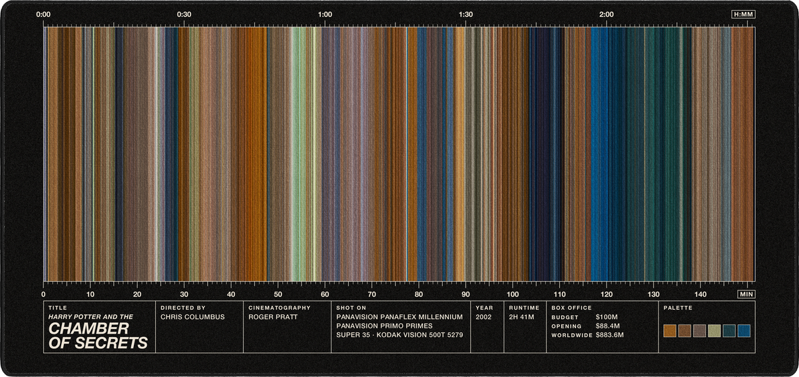
Task: Click the 50 minute axis label
Action: click(x=278, y=294)
